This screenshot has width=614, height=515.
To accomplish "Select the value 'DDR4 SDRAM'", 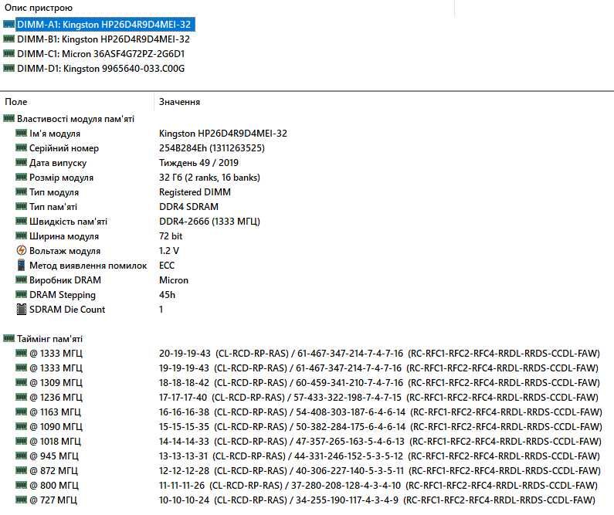I will click(188, 207).
